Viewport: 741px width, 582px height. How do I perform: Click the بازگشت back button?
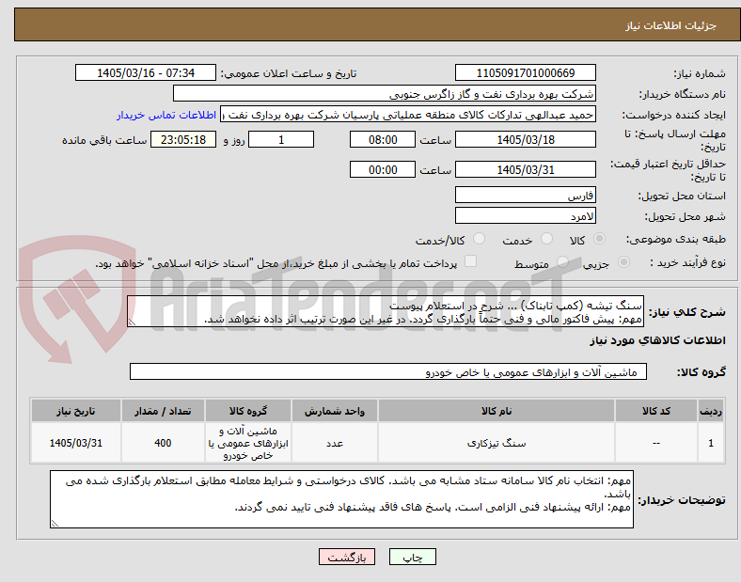347,557
